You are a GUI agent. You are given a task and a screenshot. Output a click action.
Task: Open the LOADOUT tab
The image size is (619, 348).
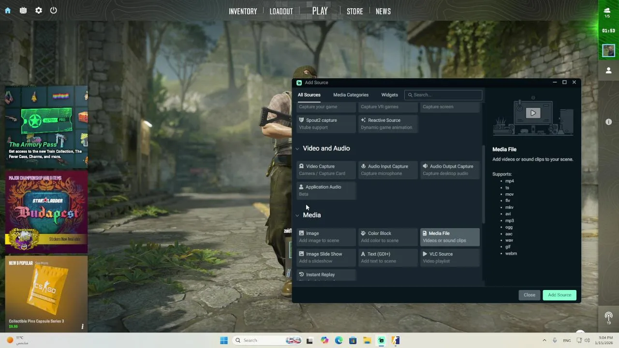(x=281, y=11)
